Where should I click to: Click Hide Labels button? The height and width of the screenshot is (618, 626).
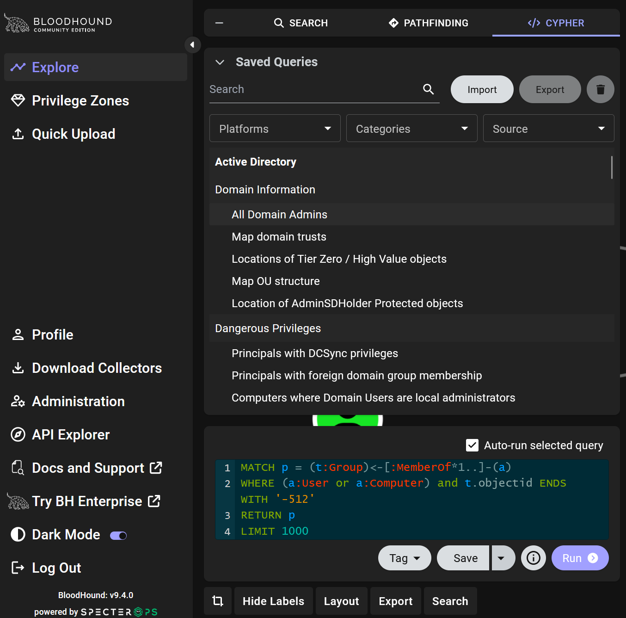[x=274, y=601]
